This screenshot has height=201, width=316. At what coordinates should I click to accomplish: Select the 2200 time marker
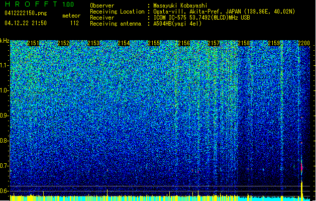(x=304, y=43)
